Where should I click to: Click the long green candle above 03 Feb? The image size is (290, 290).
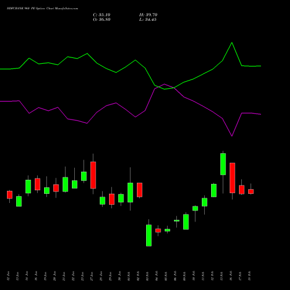(149, 235)
